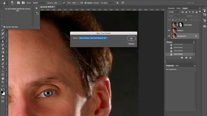Open the tool preset picker arrow
The image size is (207, 116).
pos(7,3)
